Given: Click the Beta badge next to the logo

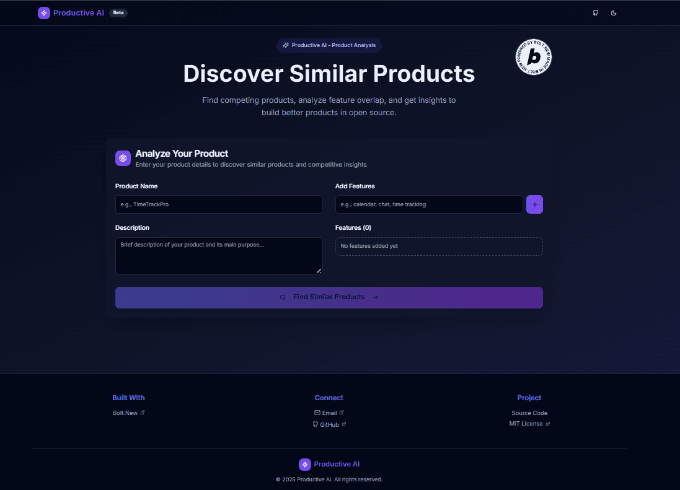Looking at the screenshot, I should (118, 13).
